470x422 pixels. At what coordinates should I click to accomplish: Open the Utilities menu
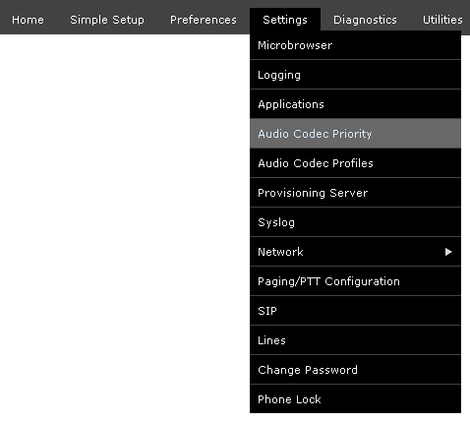(x=442, y=20)
